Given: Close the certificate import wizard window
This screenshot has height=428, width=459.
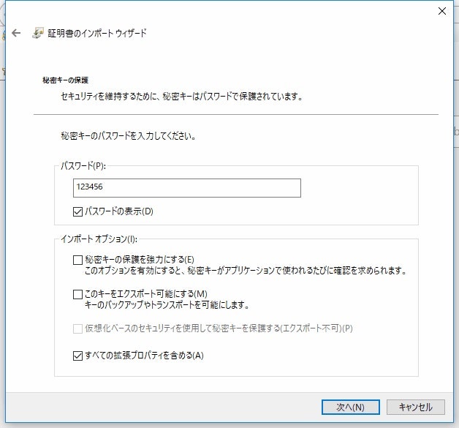Looking at the screenshot, I should pos(442,11).
